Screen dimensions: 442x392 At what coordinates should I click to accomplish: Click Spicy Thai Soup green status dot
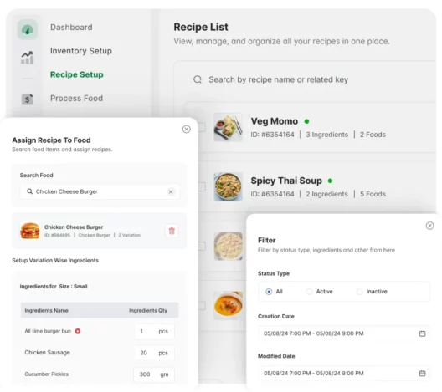point(331,181)
